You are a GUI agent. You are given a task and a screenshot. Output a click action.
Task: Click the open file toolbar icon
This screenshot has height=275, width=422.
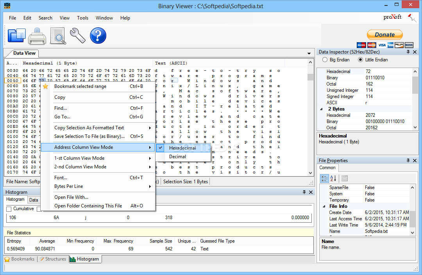[x=16, y=36]
